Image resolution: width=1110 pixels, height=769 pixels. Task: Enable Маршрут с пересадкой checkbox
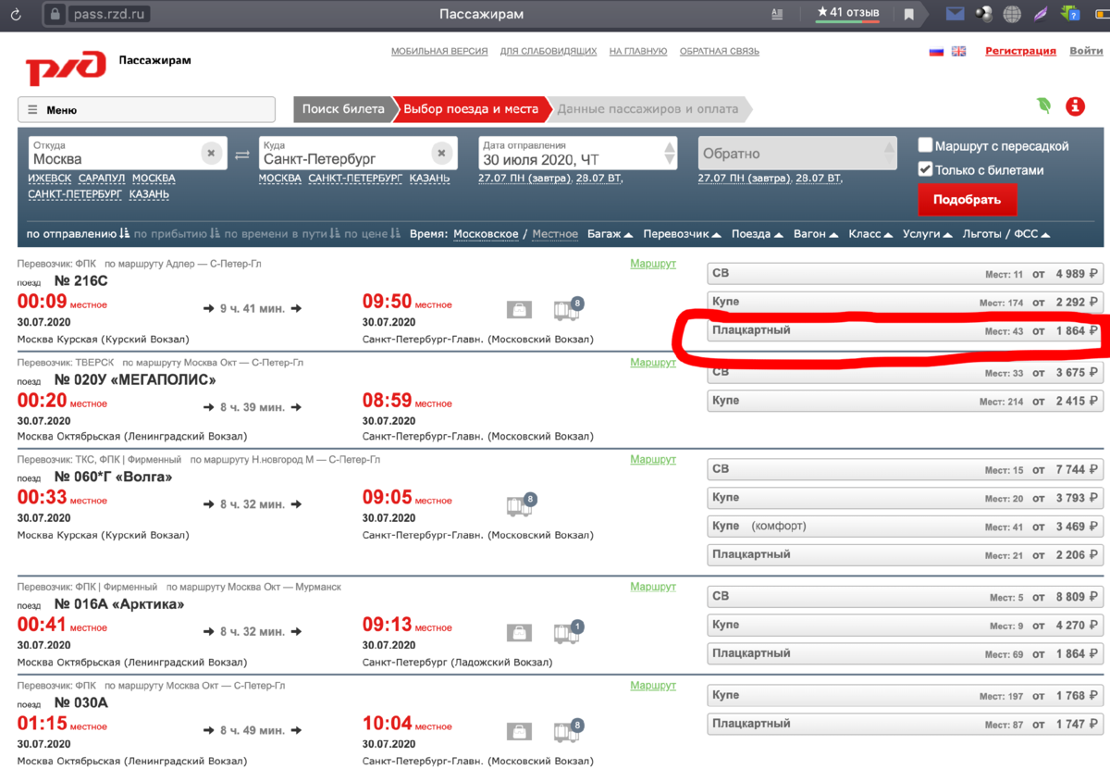click(x=925, y=145)
